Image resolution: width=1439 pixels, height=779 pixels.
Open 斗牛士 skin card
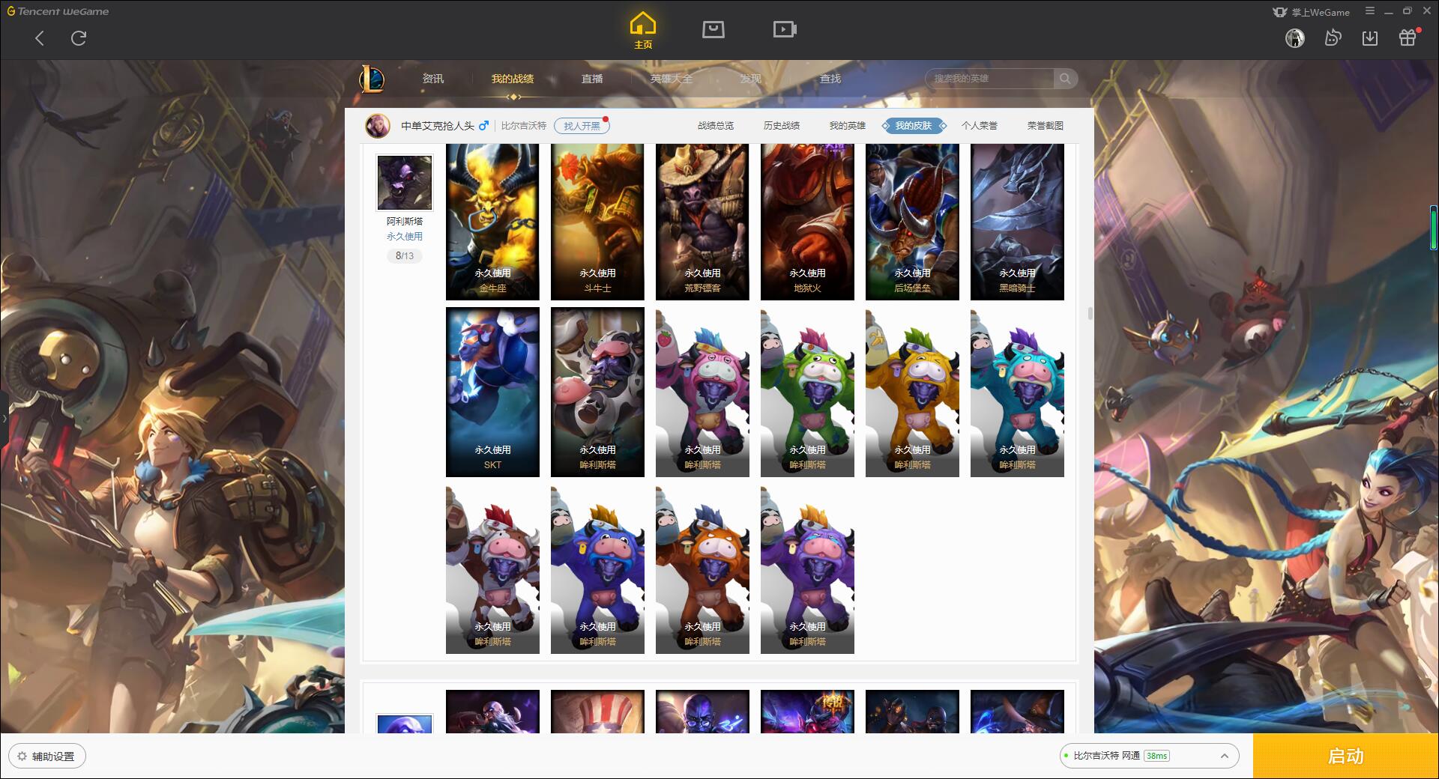(x=597, y=222)
